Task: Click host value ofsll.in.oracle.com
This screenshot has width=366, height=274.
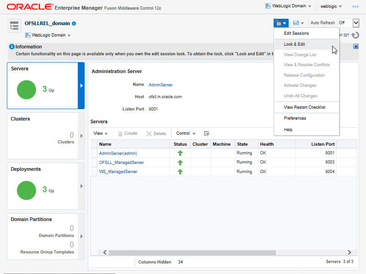Action: tap(165, 97)
